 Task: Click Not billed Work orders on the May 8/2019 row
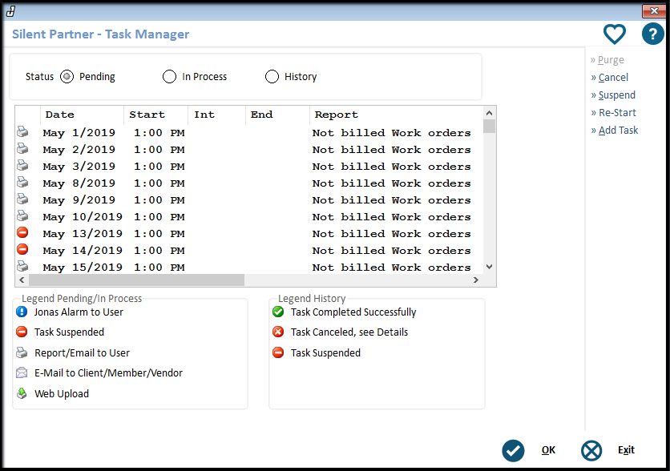click(x=391, y=183)
